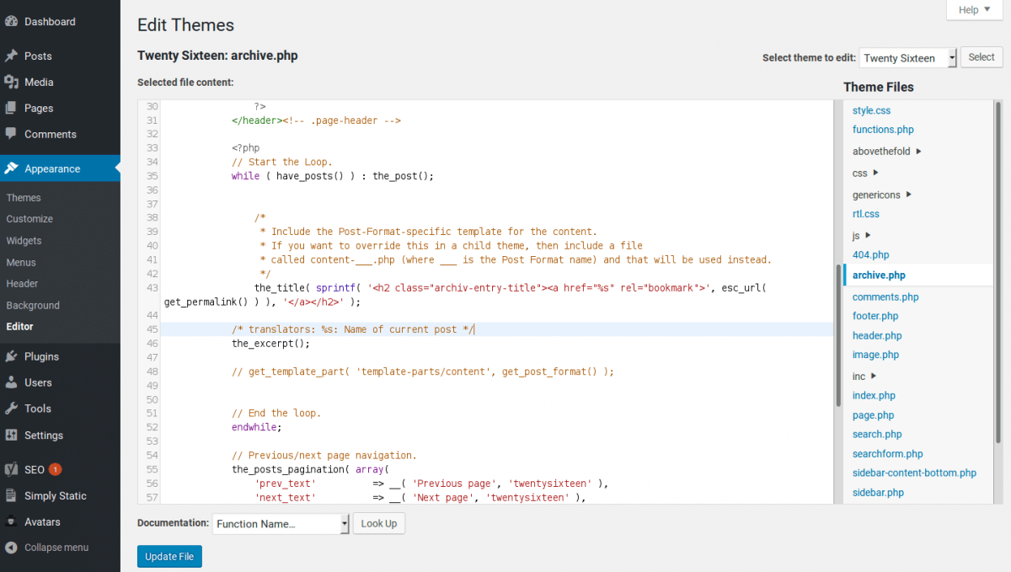This screenshot has height=572, width=1011.
Task: Open the Posts menu
Action: pyautogui.click(x=60, y=56)
